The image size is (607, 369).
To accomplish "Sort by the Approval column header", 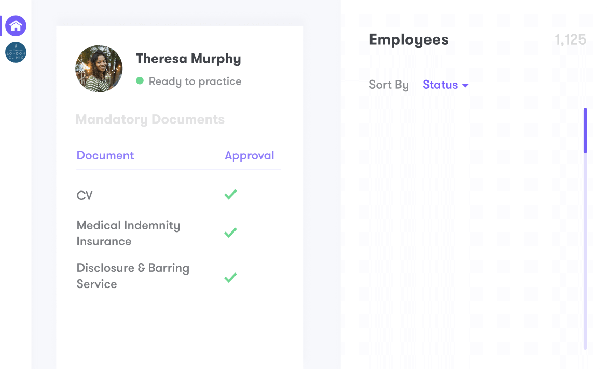I will 250,155.
